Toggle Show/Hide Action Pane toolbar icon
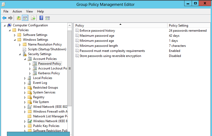The height and width of the screenshot is (136, 212). coord(48,18)
